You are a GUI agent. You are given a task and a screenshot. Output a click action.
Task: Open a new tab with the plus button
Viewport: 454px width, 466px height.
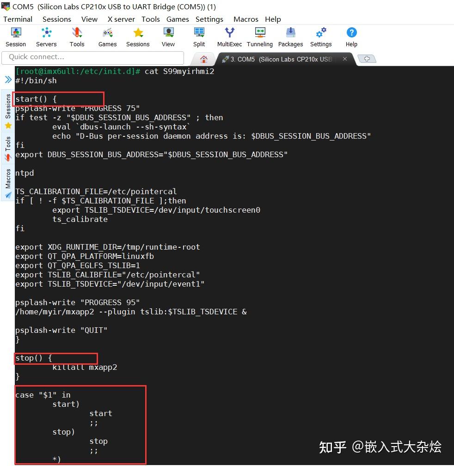pyautogui.click(x=367, y=59)
